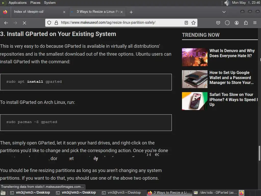Screen dimensions: 261x196
Task: Toggle reader view icon
Action: [186, 23]
